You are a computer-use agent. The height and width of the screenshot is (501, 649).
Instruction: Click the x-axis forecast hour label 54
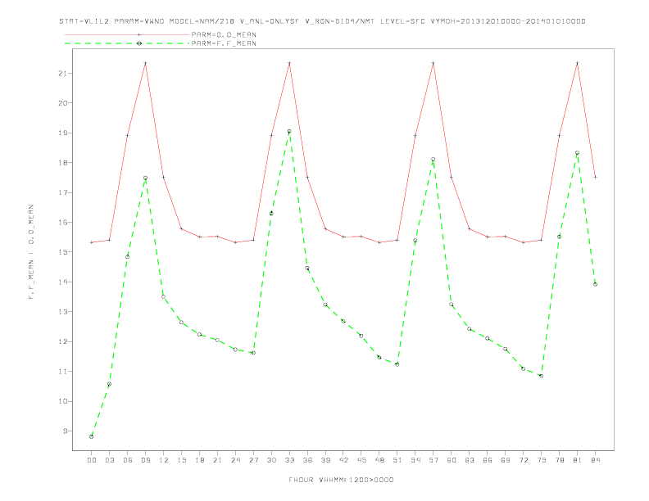(415, 460)
